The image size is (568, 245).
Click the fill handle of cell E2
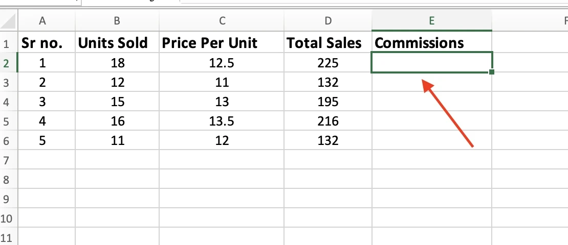click(492, 72)
